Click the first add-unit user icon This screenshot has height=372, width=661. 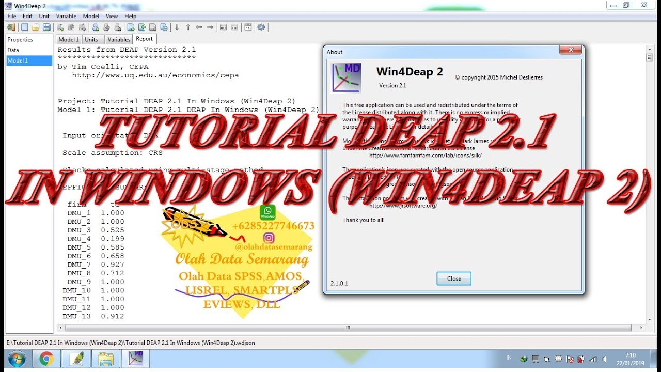click(x=96, y=27)
